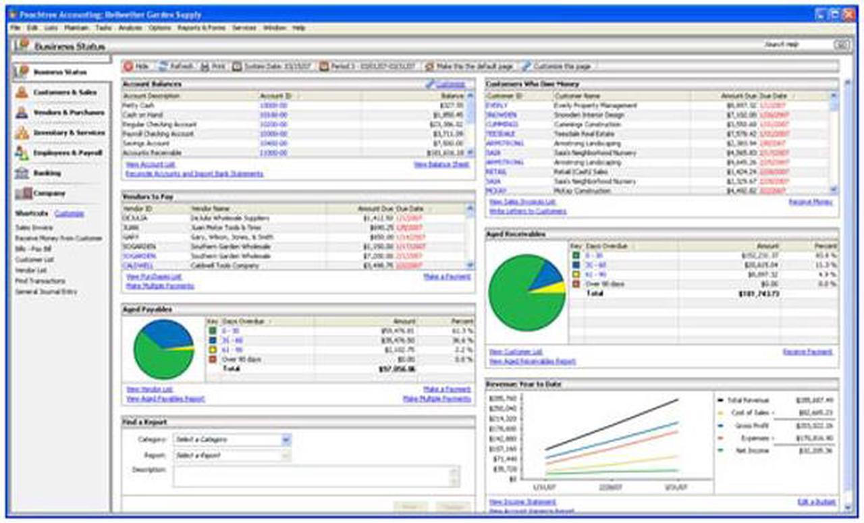This screenshot has height=523, width=864.
Task: Click the Aged Receivables pie chart
Action: tap(526, 292)
